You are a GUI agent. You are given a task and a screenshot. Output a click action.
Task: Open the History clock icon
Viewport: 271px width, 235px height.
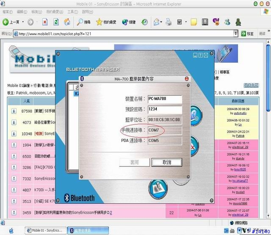click(144, 22)
